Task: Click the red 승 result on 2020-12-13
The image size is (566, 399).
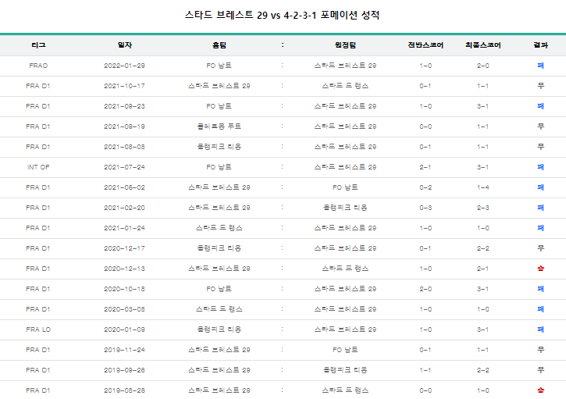Action: tap(540, 269)
